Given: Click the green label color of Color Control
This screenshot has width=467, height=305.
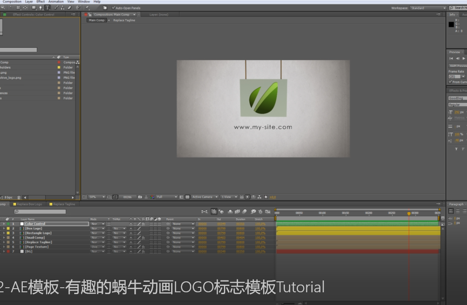Looking at the screenshot, I should [x=8, y=224].
